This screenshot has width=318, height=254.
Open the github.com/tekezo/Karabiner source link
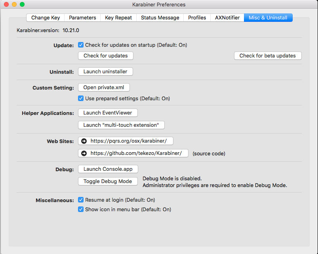(x=133, y=153)
